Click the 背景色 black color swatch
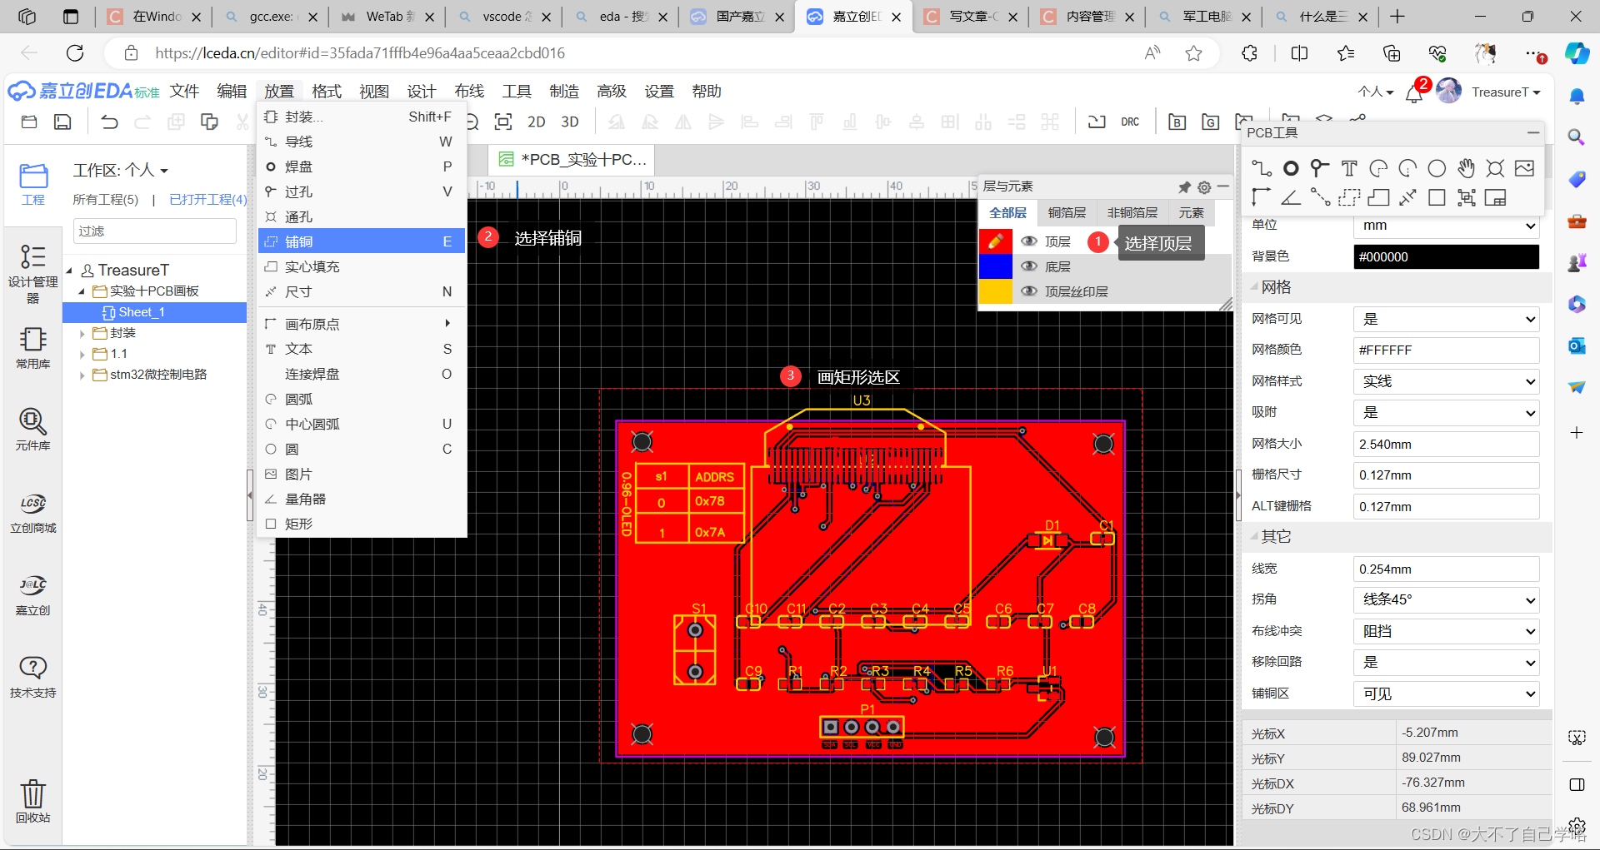This screenshot has height=850, width=1600. coord(1446,256)
